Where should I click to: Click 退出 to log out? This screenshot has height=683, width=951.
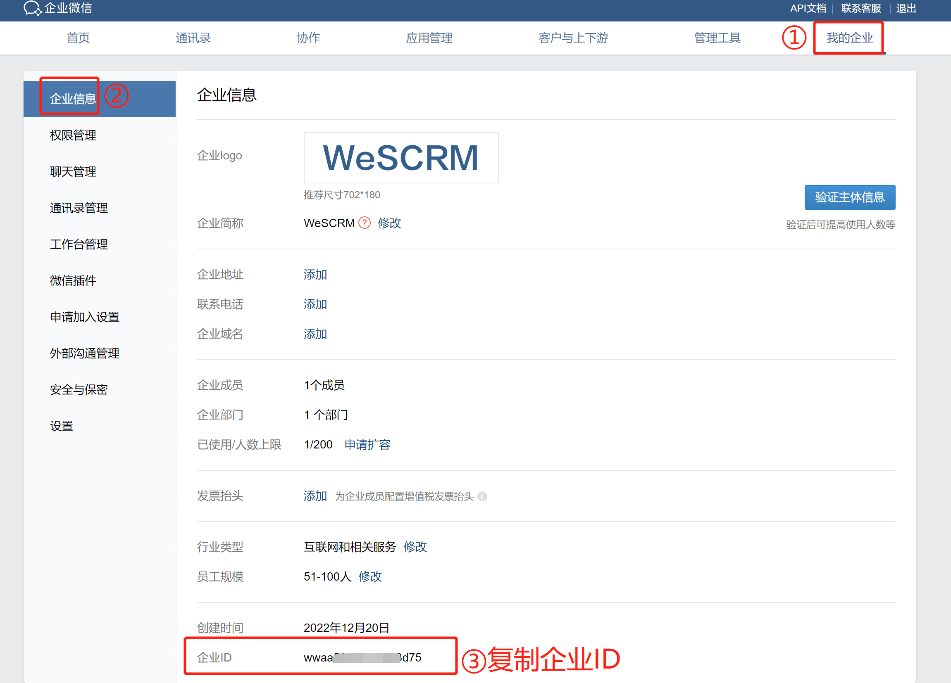pos(906,8)
